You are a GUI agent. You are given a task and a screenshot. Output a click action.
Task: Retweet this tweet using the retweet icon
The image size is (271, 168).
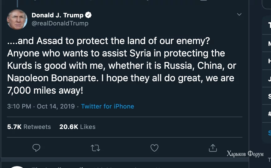coord(95,148)
